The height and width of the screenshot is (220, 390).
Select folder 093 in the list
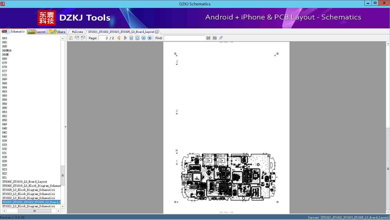pyautogui.click(x=5, y=38)
